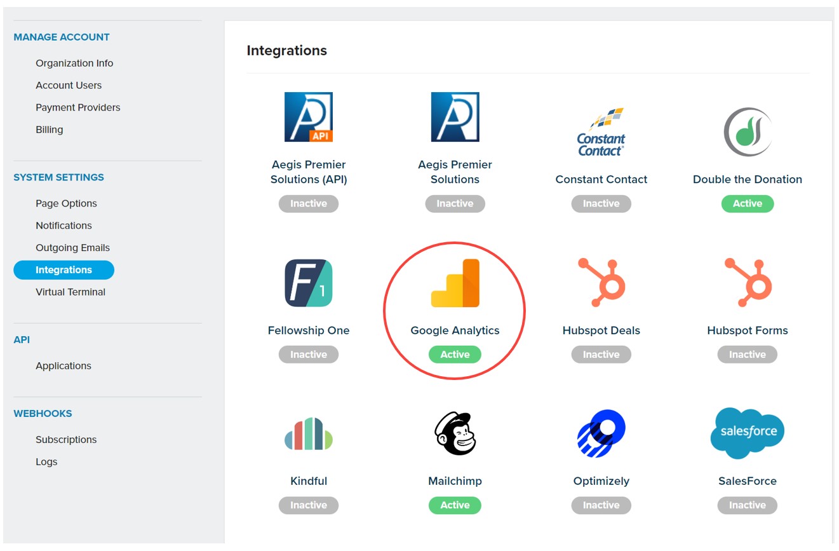Select the Aegis Premier Solutions (API) icon
Screen dimensions: 839x551
click(309, 117)
